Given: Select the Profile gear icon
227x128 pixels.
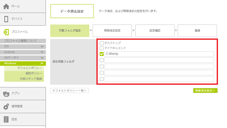Looking at the screenshot, I should [6, 32].
